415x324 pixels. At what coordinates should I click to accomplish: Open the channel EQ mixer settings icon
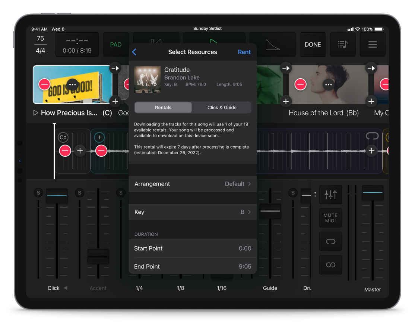pyautogui.click(x=330, y=194)
